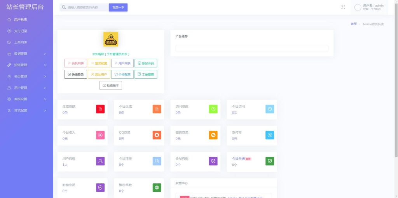Click the 未知昵称 nickname text
Screen dimensions: 398x198
[98, 54]
